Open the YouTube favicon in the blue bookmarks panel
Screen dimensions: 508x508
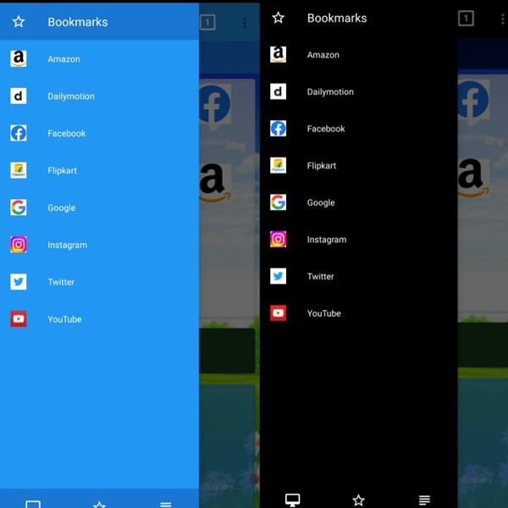19,319
